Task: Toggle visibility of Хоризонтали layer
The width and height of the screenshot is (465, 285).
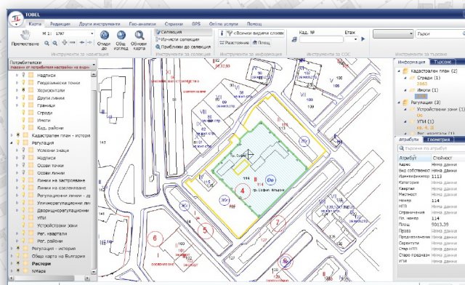Action: click(24, 90)
